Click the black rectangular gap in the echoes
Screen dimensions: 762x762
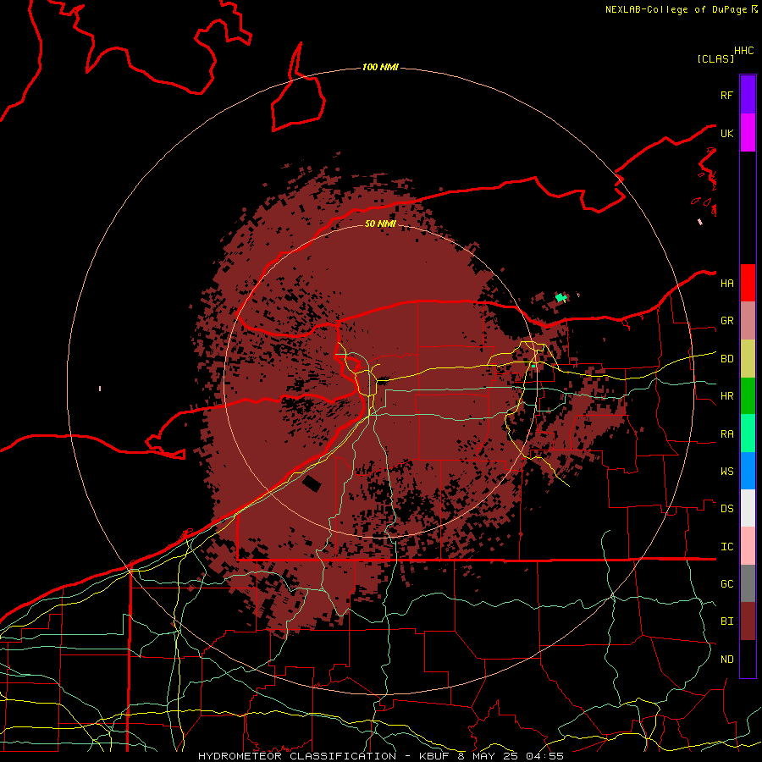312,483
